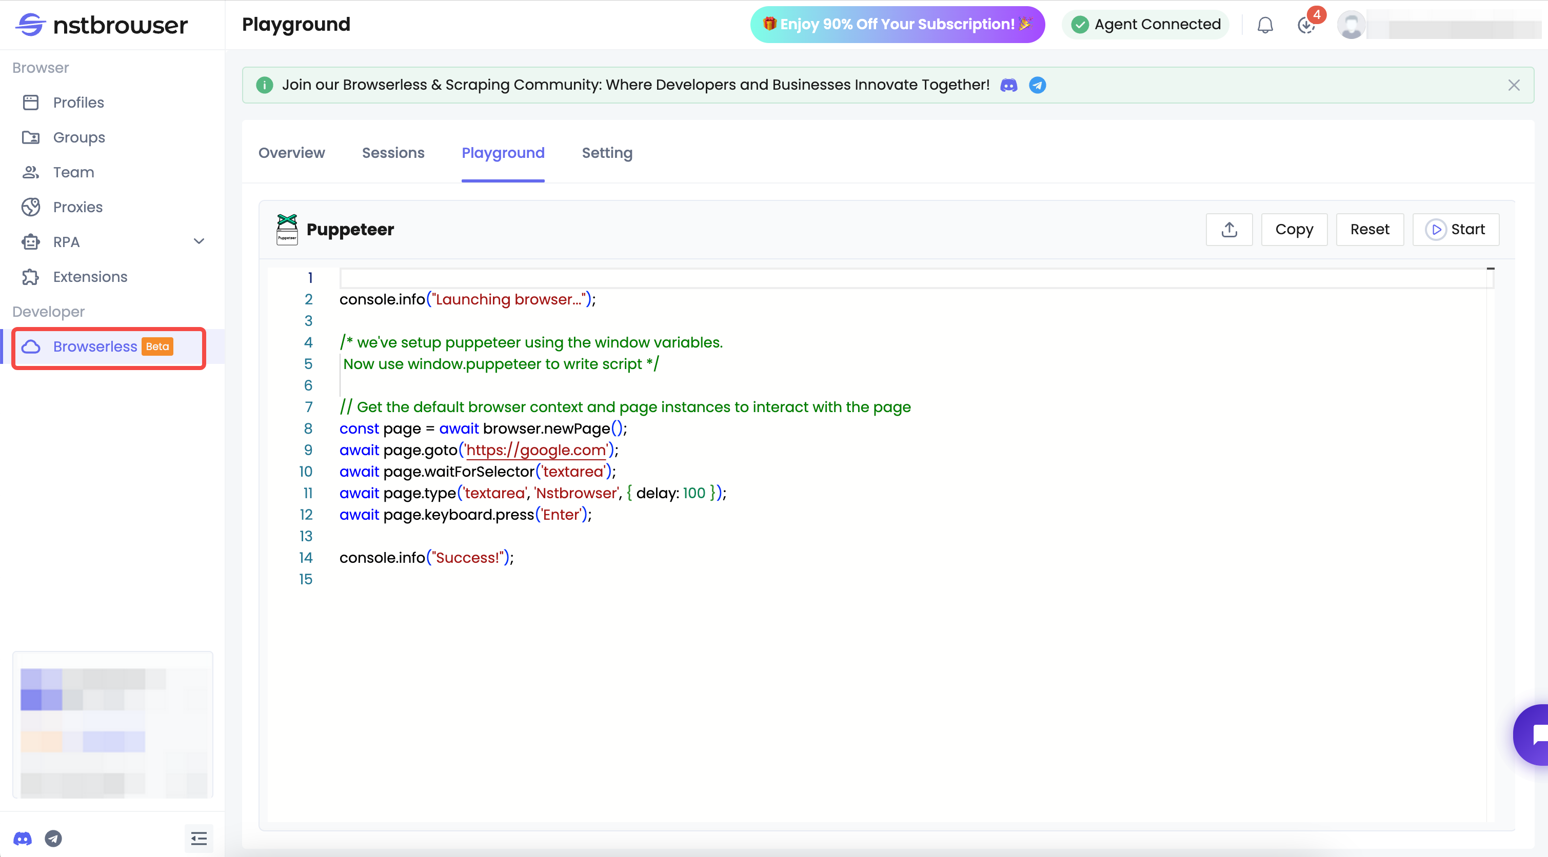Open notifications bell icon
Screen dimensions: 1548x857
coord(1265,25)
